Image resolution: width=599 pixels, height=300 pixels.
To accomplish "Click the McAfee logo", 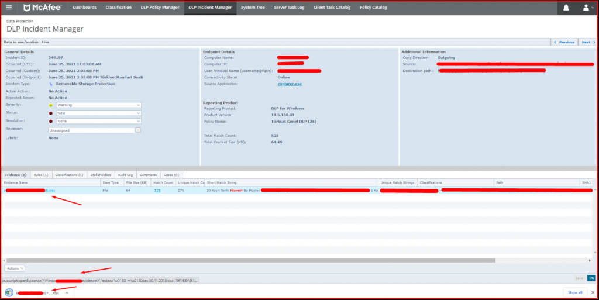I will coord(42,8).
